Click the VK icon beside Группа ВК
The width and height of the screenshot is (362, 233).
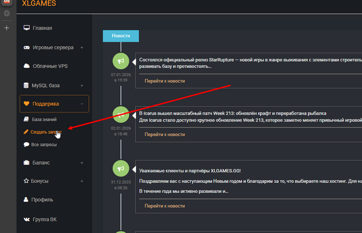(x=26, y=219)
